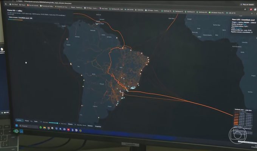Open the Panorama do Código bookmark

(x=47, y=6)
